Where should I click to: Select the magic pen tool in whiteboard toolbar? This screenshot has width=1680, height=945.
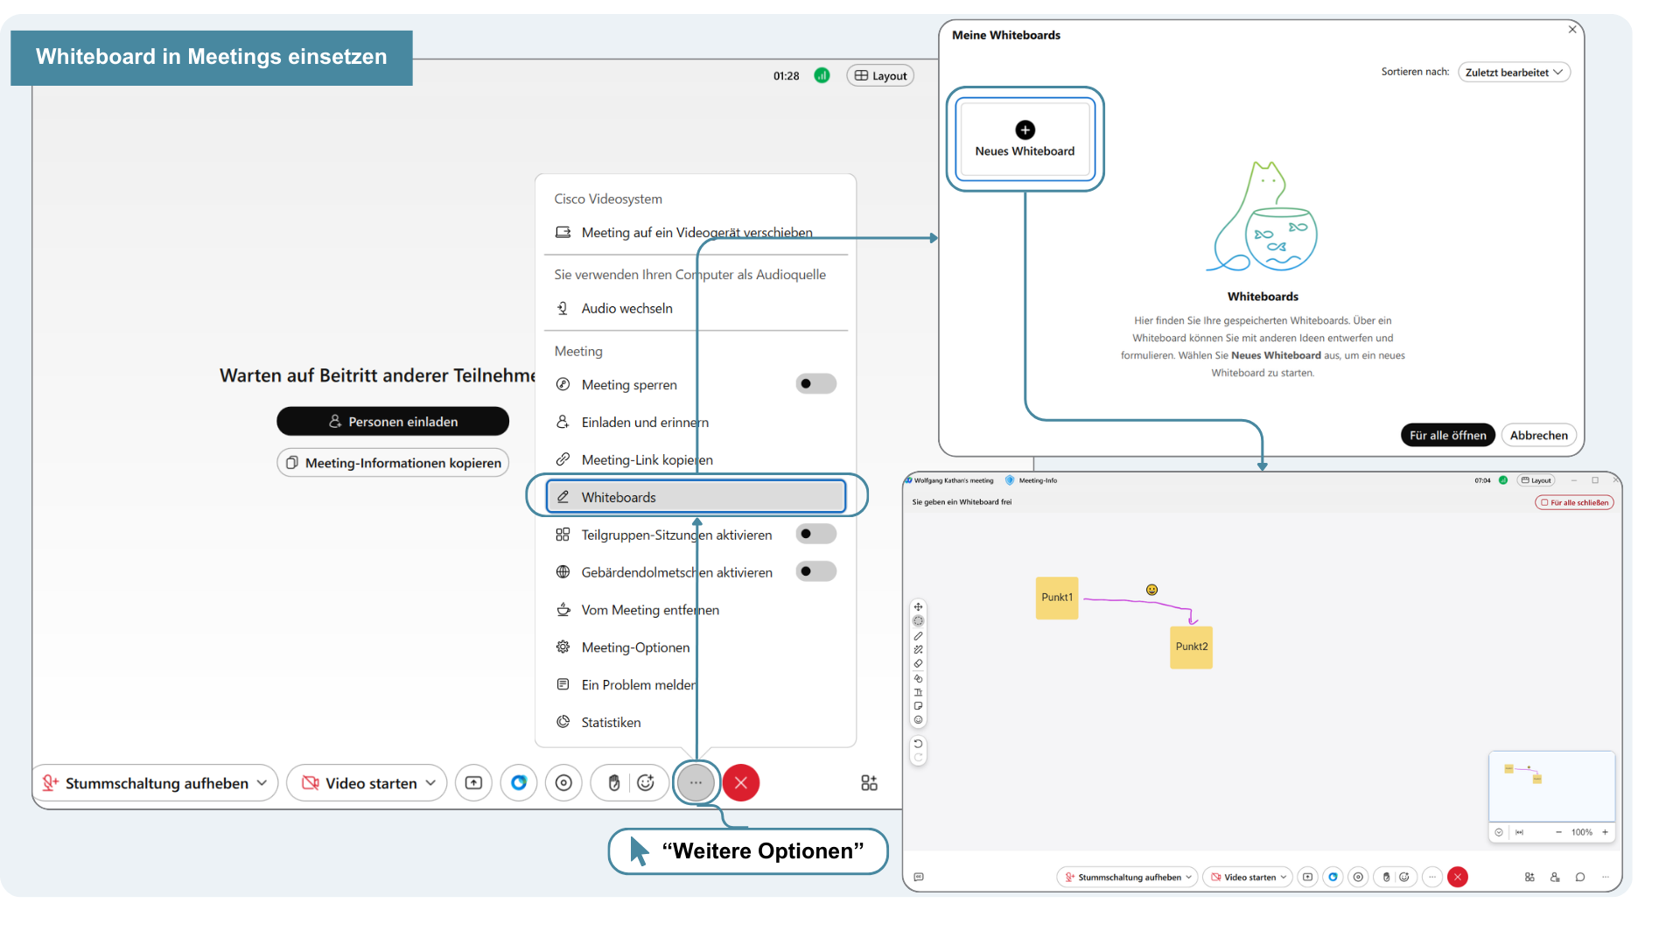[918, 650]
